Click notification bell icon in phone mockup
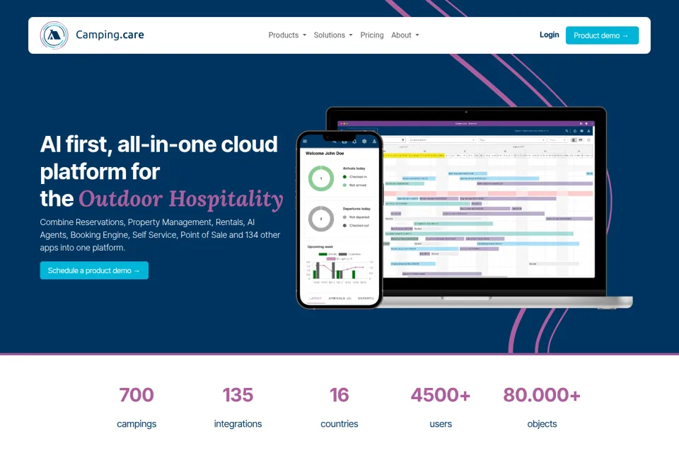This screenshot has height=453, width=679. (x=354, y=142)
